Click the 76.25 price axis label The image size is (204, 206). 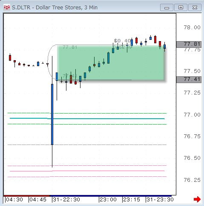tap(192, 180)
